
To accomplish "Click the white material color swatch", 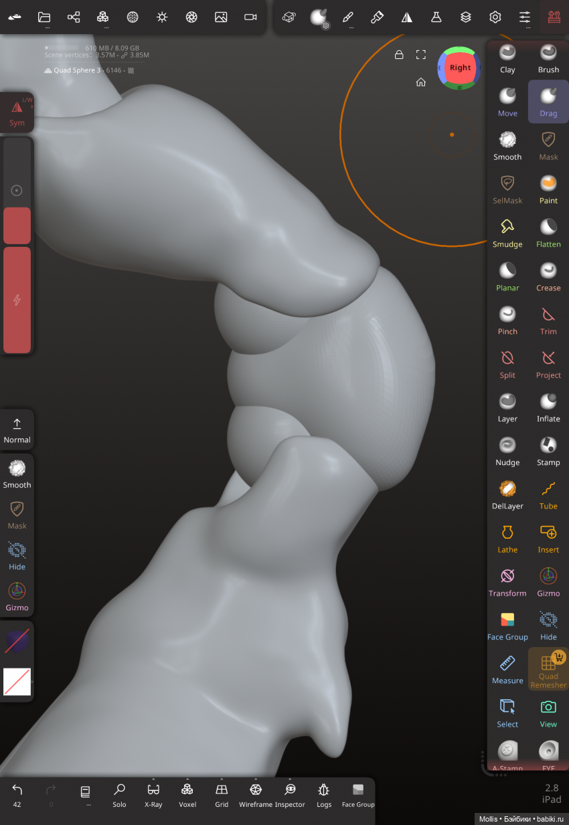I will coord(17,682).
